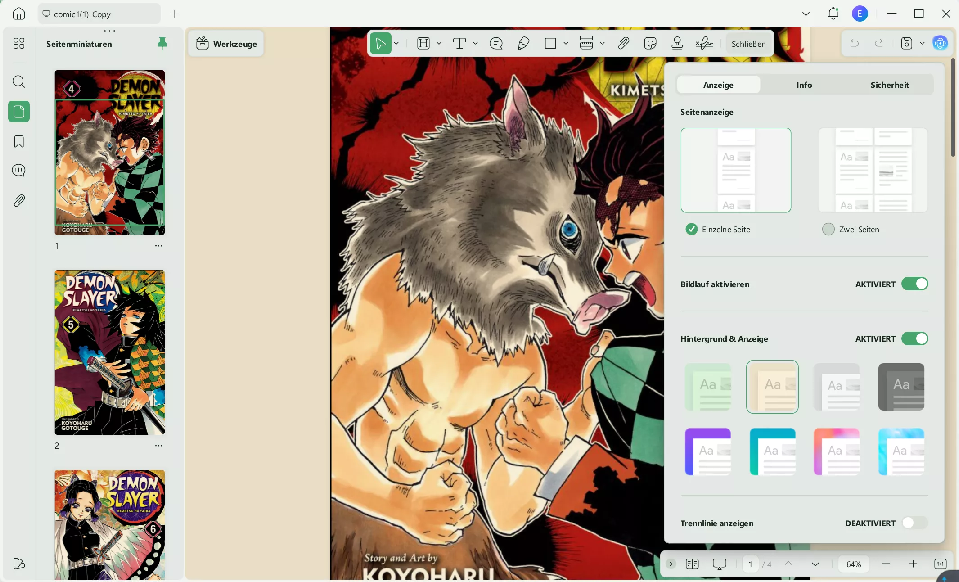
Task: Expand the measurement tool dropdown arrow
Action: pos(602,43)
